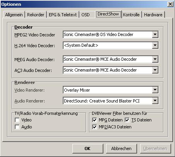
Task: Switch to the Allgemein tab
Action: (14, 15)
